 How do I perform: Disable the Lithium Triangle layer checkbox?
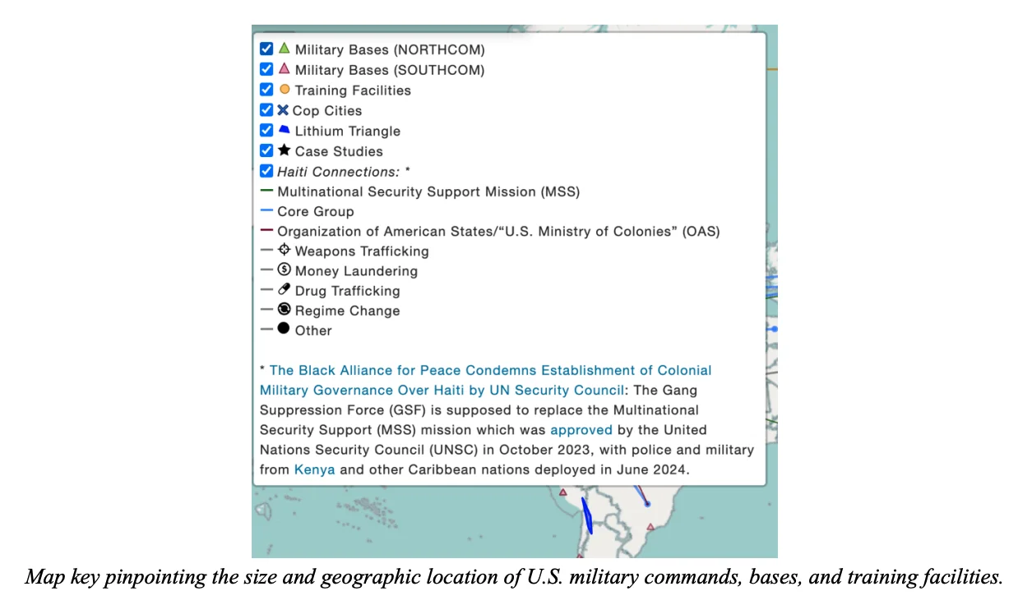pos(266,131)
